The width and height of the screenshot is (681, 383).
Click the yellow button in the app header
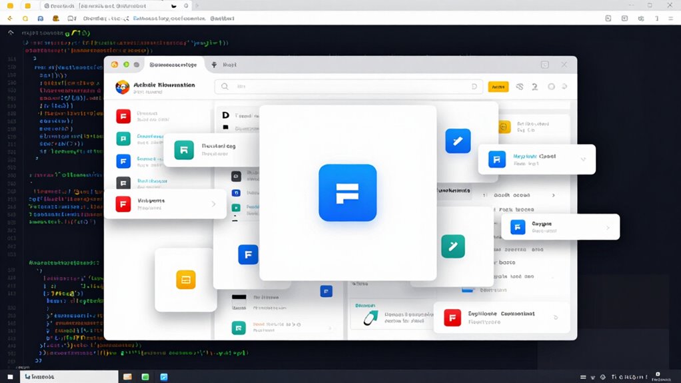[x=498, y=87]
